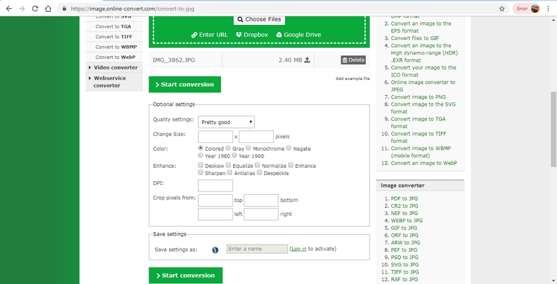The height and width of the screenshot is (284, 557).
Task: Enable the Deskew checkbox
Action: (201, 166)
